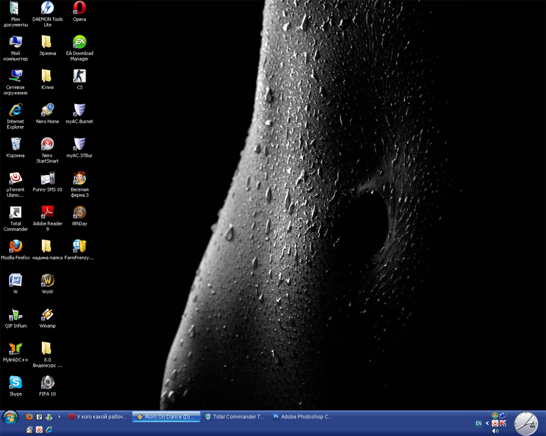Click the Adobe Reader 9 desktop icon
Image resolution: width=546 pixels, height=436 pixels.
(47, 213)
